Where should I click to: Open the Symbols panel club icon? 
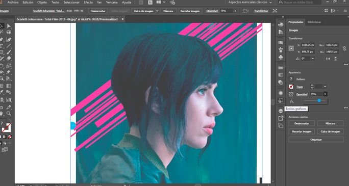coord(281,57)
